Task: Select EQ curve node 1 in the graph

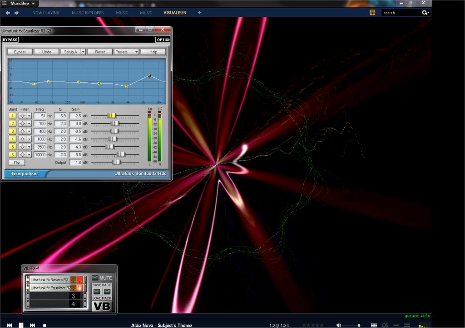Action: pos(34,85)
